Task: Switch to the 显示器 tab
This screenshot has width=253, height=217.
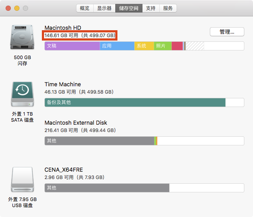Action: point(104,8)
